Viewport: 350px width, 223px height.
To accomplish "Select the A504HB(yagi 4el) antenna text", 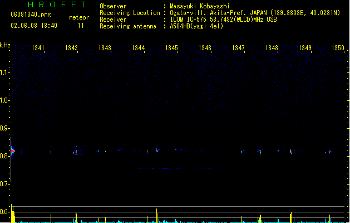I will coord(196,26).
